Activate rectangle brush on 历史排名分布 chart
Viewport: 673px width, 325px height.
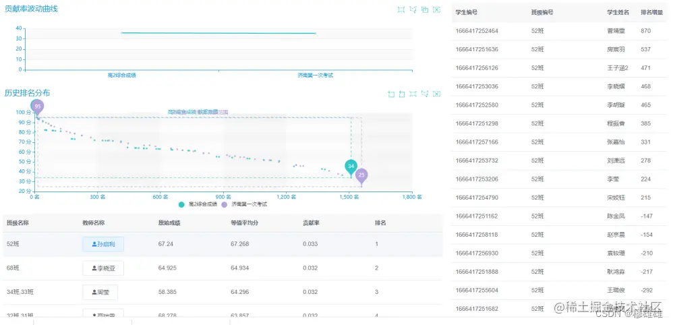click(x=413, y=94)
